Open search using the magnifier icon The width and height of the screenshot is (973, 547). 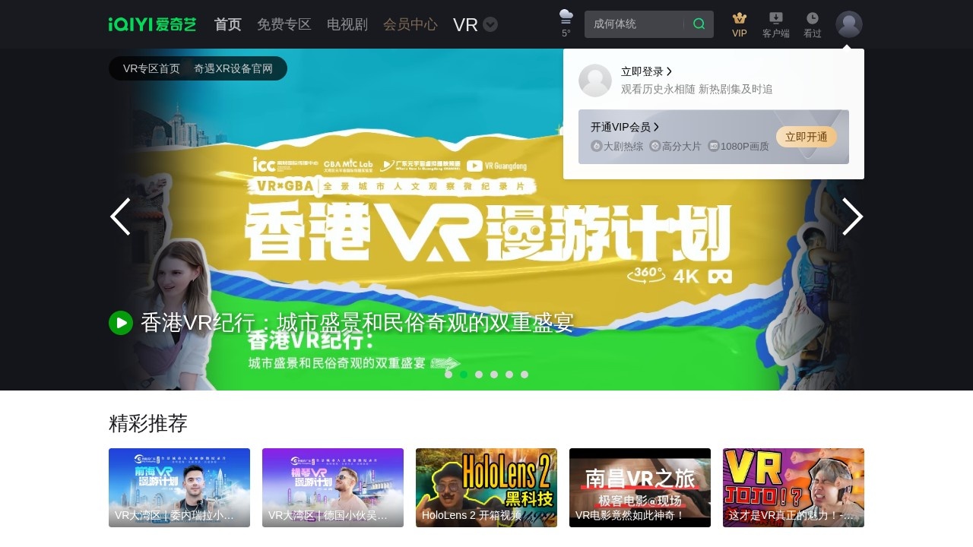point(698,24)
